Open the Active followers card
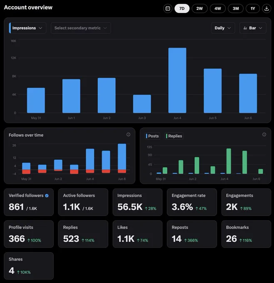This screenshot has width=274, height=283. point(83,202)
